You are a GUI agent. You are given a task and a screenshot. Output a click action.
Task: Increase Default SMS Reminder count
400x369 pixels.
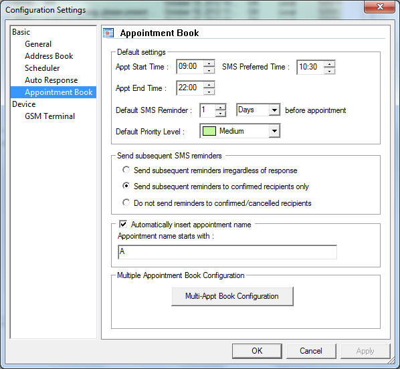221,107
